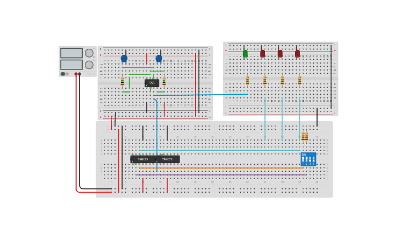Select the light-blue horizontal wire above the 74HC73 chips
Viewport: 397px width, 248px height.
pos(219,151)
